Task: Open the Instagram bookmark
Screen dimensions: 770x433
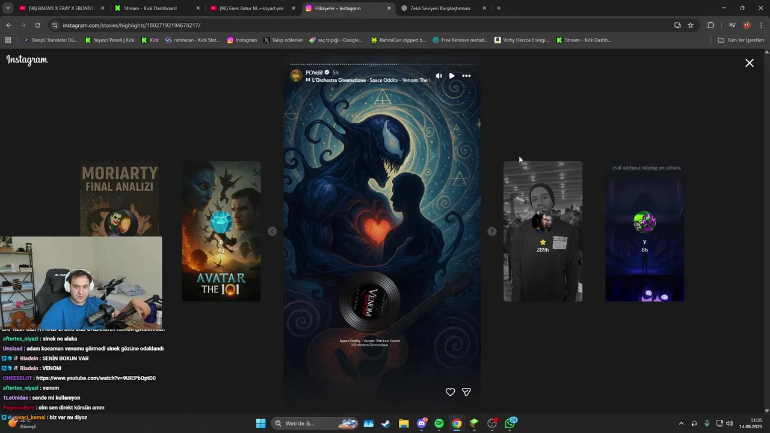Action: (x=242, y=40)
